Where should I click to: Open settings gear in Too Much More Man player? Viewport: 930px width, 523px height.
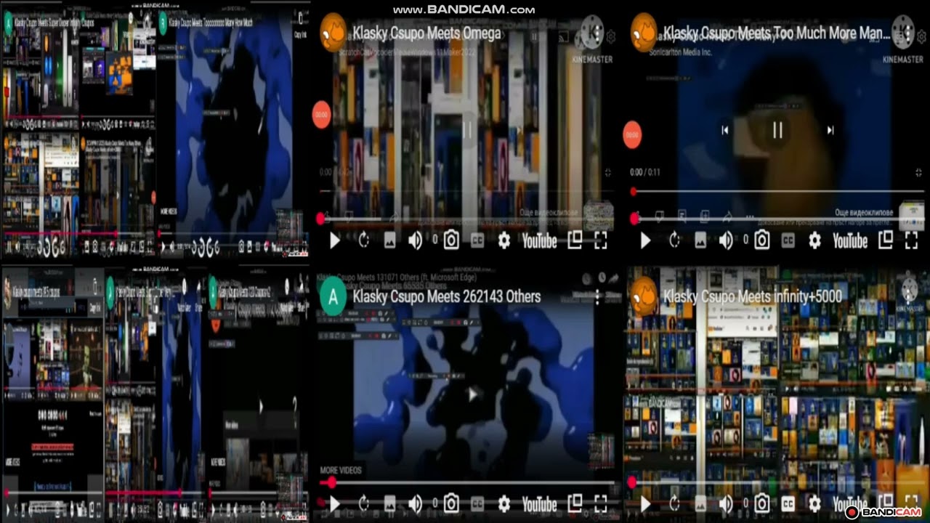814,241
